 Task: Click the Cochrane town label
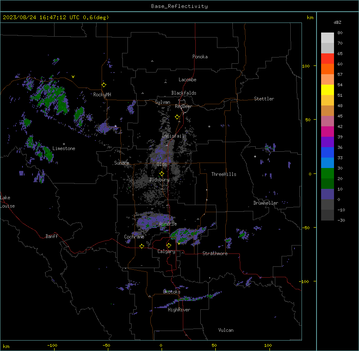pyautogui.click(x=134, y=237)
